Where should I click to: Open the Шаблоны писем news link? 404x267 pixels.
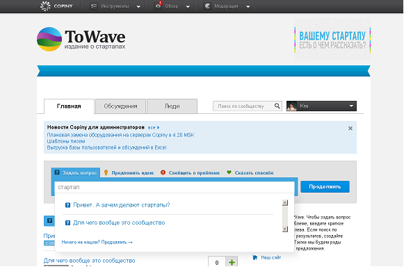tap(66, 141)
